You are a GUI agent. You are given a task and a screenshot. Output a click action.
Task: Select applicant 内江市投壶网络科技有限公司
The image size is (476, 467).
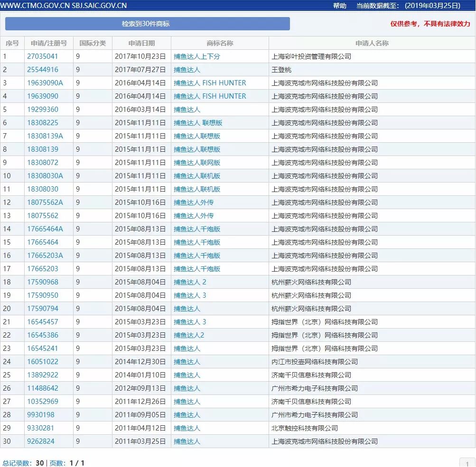[x=315, y=362]
